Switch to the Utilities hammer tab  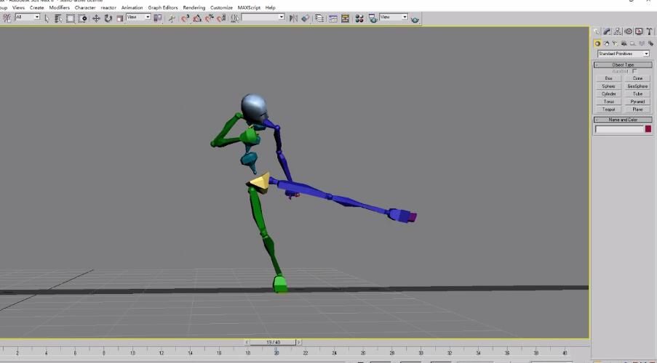pos(650,31)
